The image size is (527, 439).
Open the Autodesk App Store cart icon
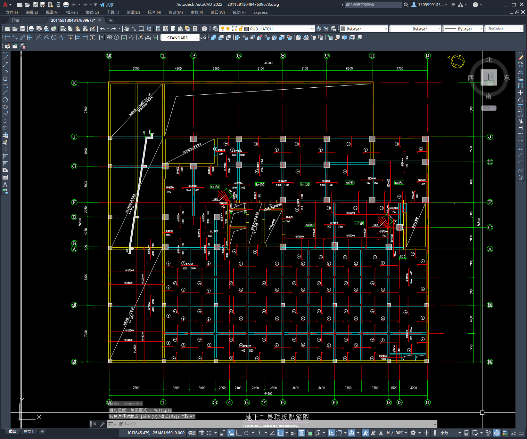453,5
